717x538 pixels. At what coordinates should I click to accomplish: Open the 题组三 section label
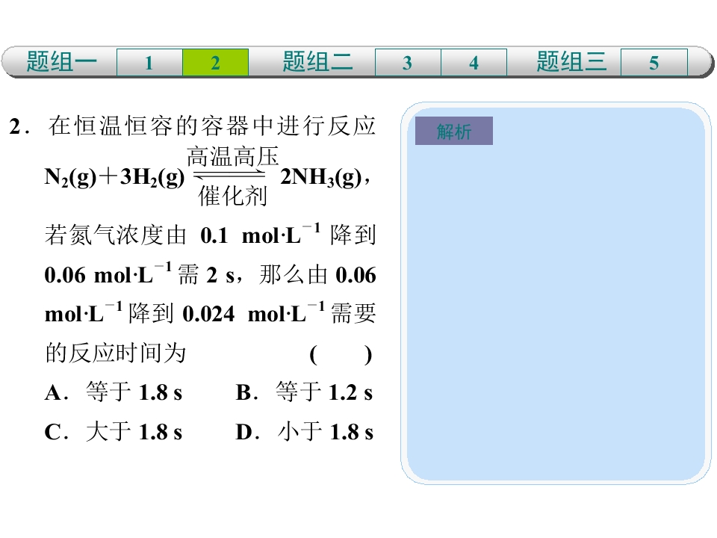tap(571, 61)
